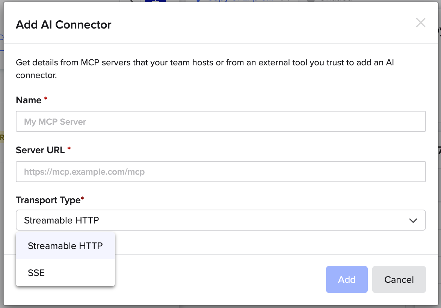Select Streamable HTTP from the options list
This screenshot has height=308, width=441.
click(x=65, y=246)
